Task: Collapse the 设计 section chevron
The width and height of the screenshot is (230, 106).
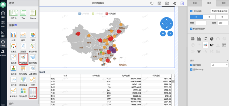Action: [x=228, y=60]
